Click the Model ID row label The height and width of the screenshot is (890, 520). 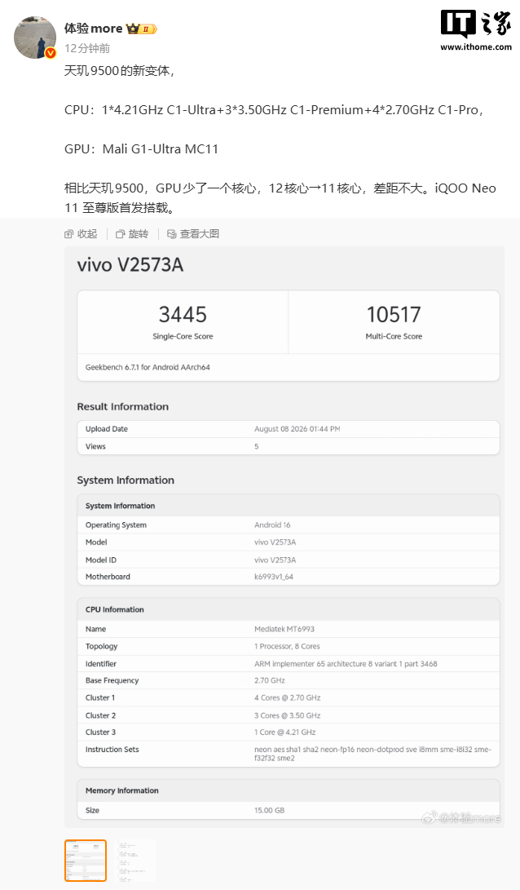pos(101,560)
